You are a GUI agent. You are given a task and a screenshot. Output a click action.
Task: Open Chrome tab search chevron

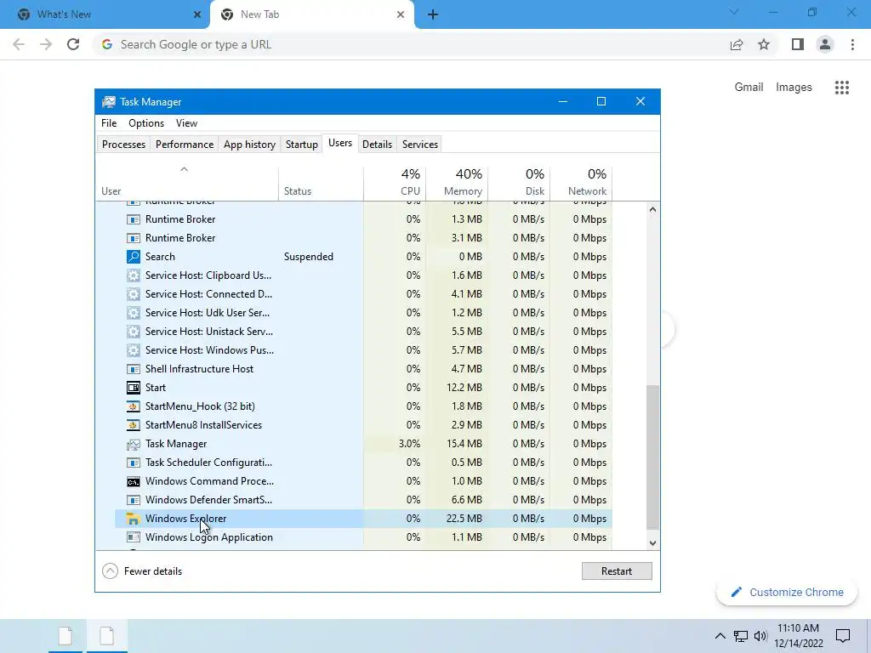pos(734,12)
